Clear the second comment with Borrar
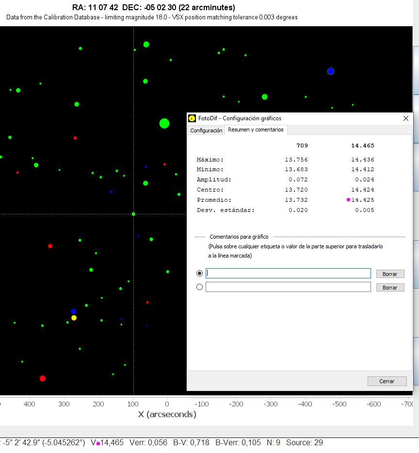The height and width of the screenshot is (453, 419). pos(390,288)
